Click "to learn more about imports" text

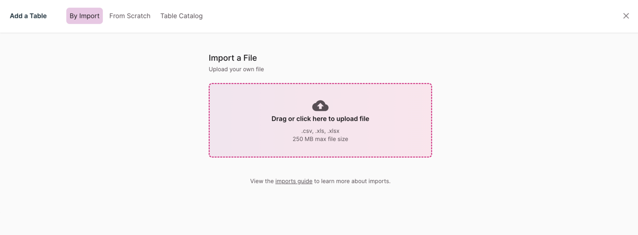pyautogui.click(x=352, y=181)
